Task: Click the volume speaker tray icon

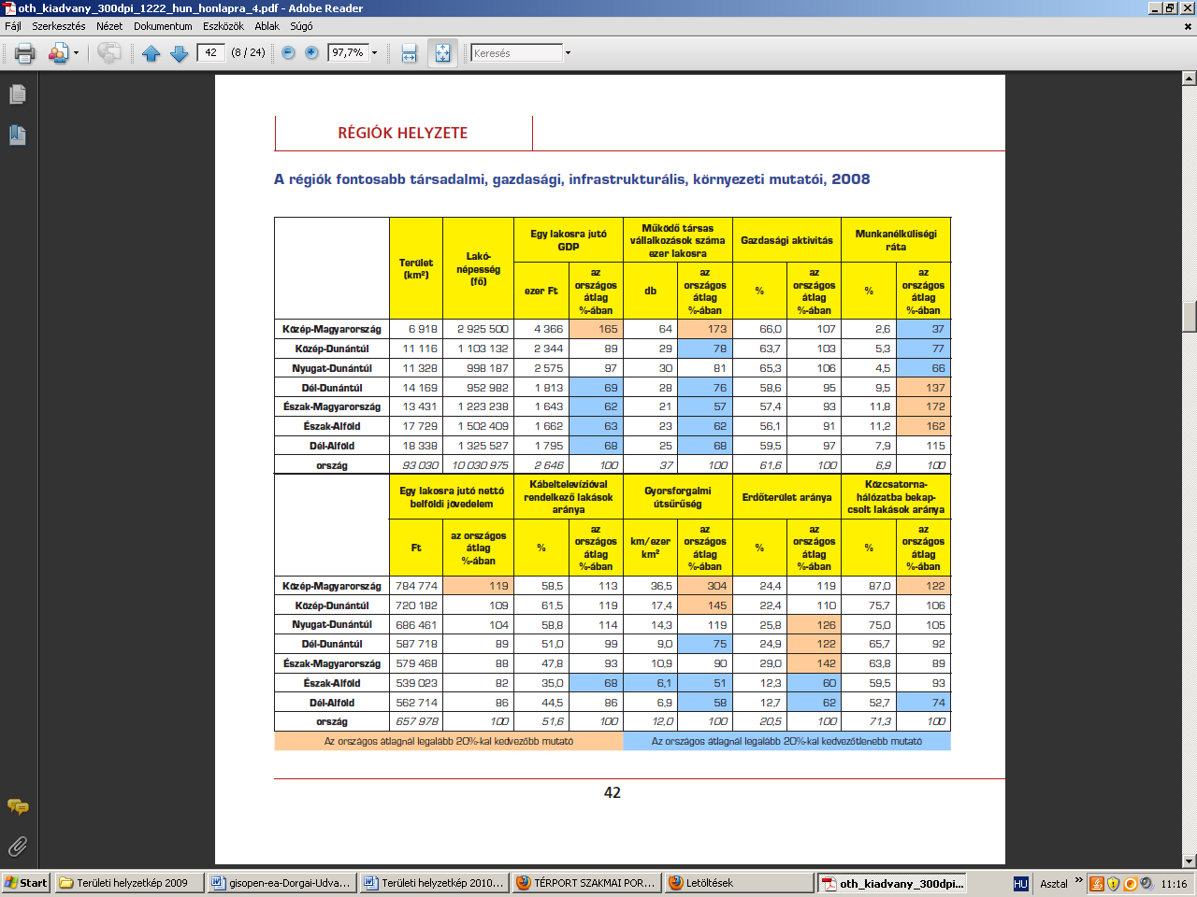Action: 1146,883
